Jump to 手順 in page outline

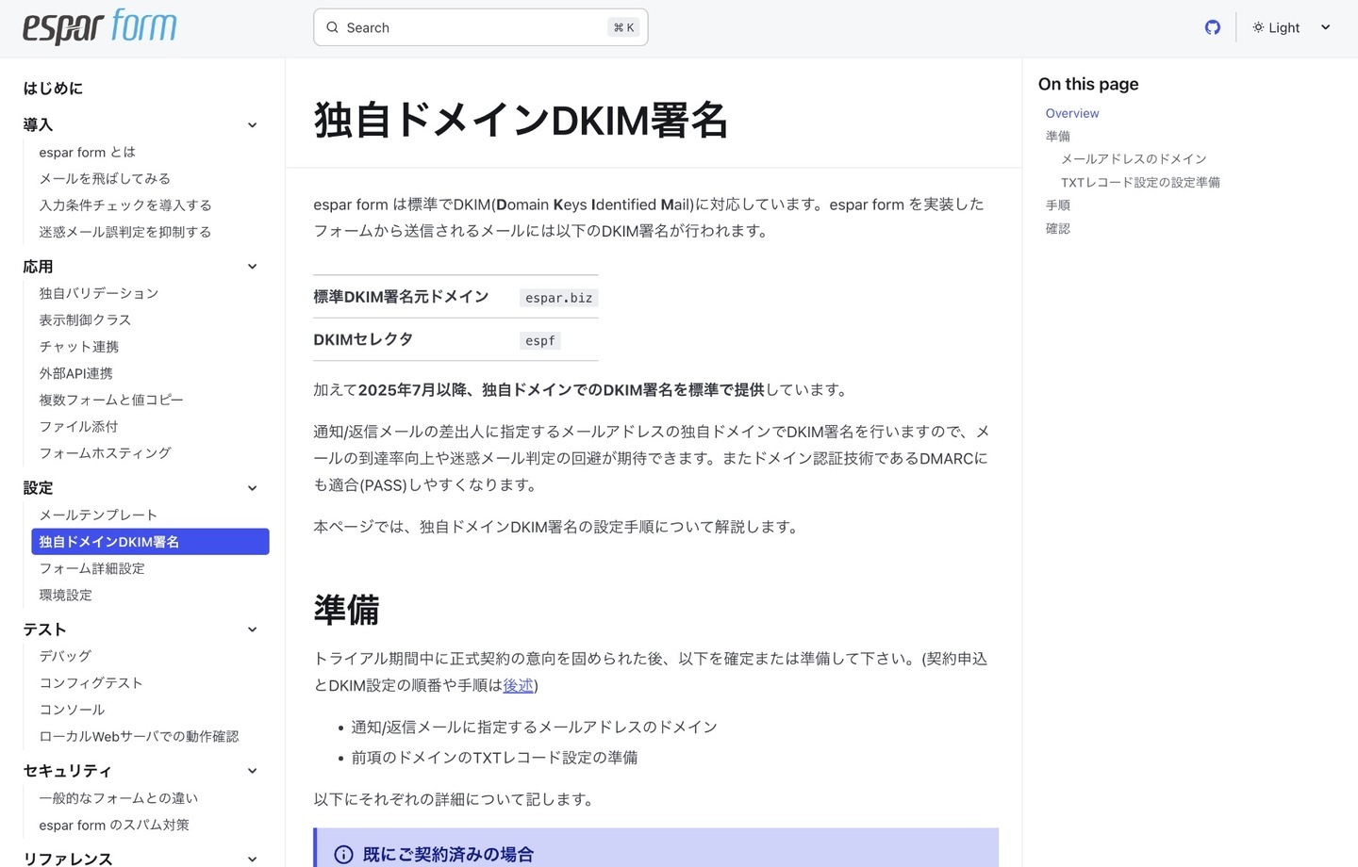pyautogui.click(x=1058, y=205)
